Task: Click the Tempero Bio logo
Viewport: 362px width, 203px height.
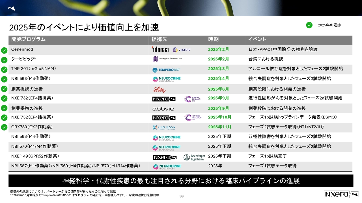Action: [x=166, y=70]
